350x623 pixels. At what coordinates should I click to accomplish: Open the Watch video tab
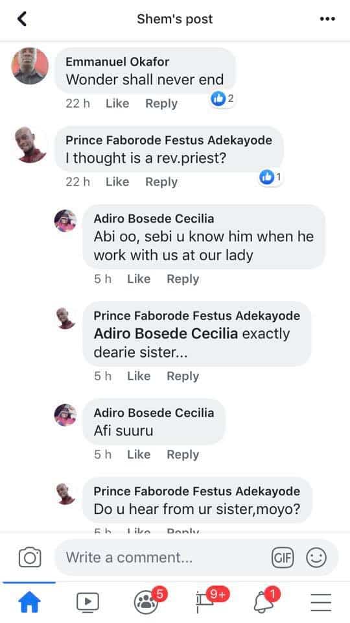click(x=87, y=602)
